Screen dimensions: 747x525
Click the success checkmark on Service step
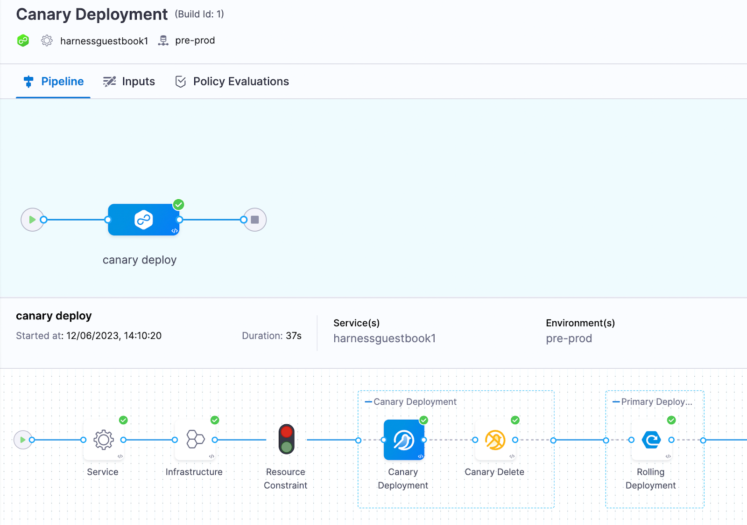[123, 420]
